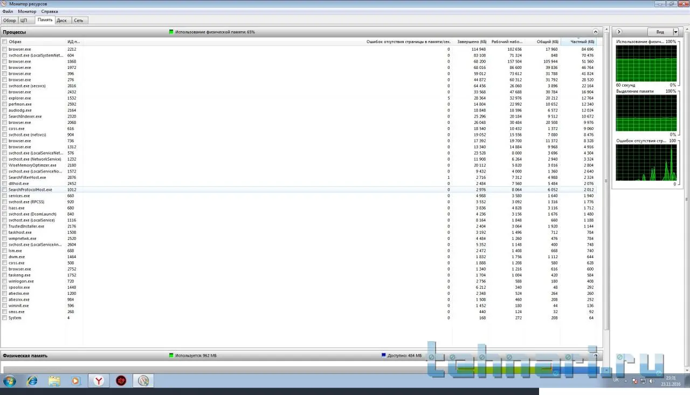Collapse the graphs pane arrow button
This screenshot has height=395, width=690.
pos(619,32)
